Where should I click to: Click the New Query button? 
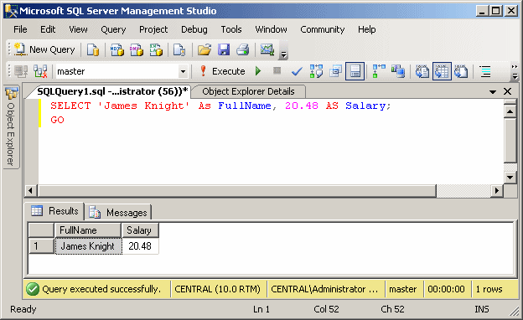[x=44, y=49]
